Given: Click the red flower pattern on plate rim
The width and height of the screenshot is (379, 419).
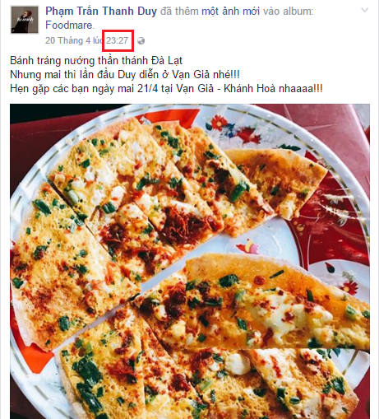Looking at the screenshot, I should [x=220, y=123].
